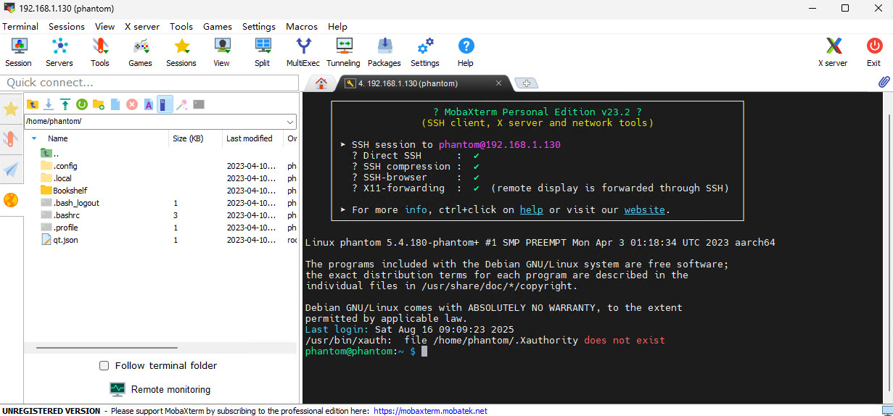Go to parent folder SFTP icon

(33, 104)
